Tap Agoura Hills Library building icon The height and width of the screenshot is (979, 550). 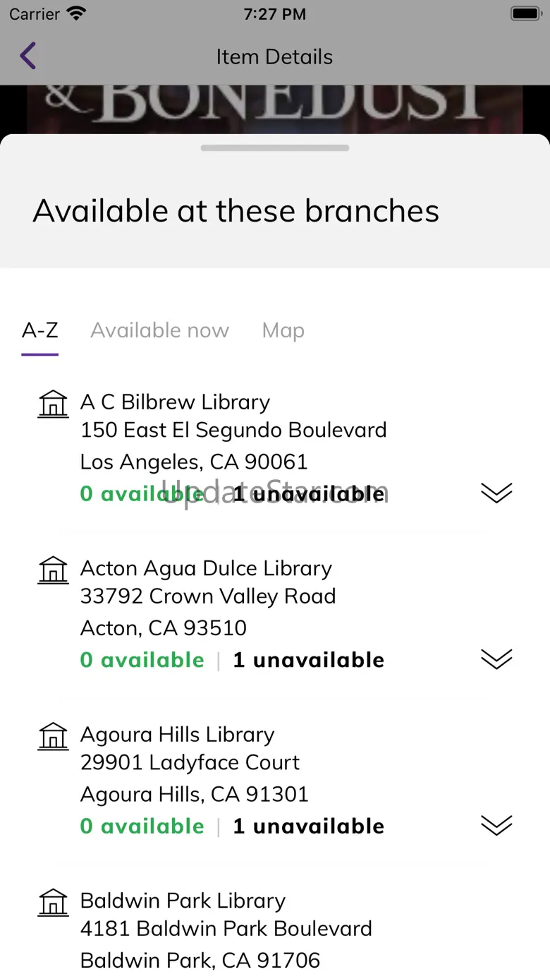coord(53,736)
